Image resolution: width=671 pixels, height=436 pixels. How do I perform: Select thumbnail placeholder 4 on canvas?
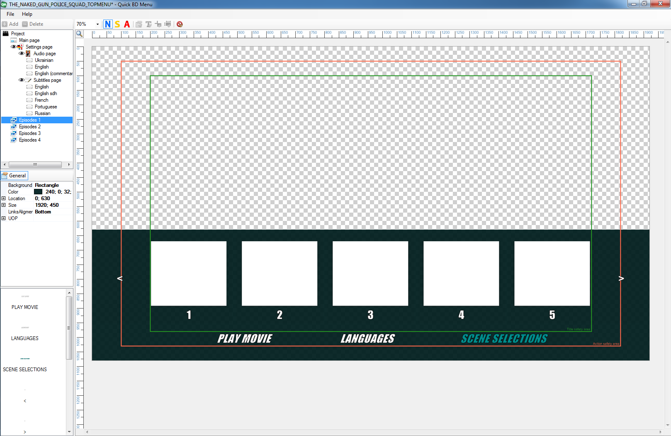[461, 274]
